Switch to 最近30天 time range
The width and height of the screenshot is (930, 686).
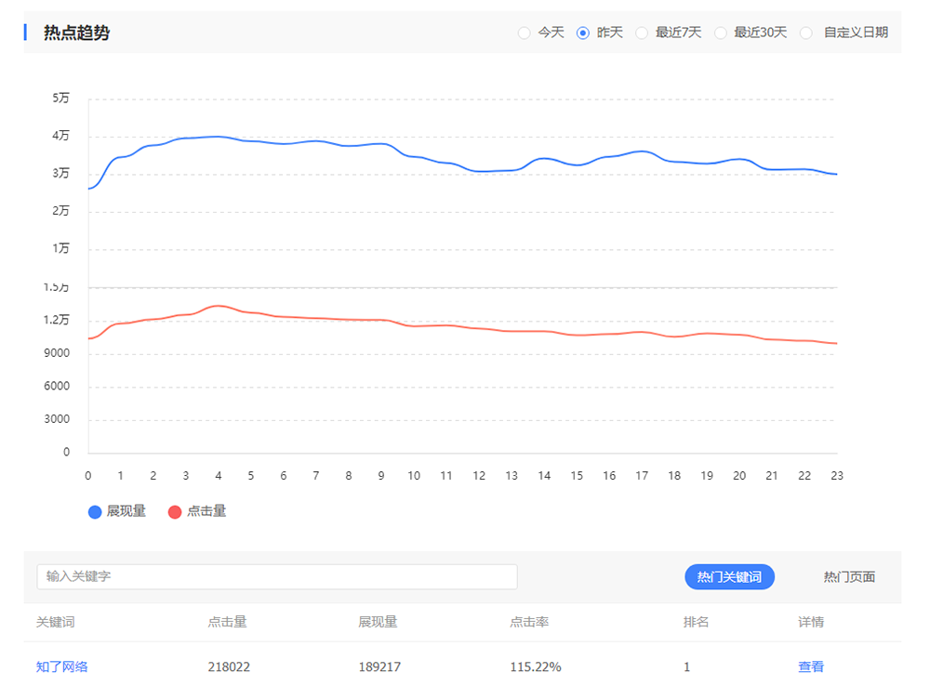721,33
